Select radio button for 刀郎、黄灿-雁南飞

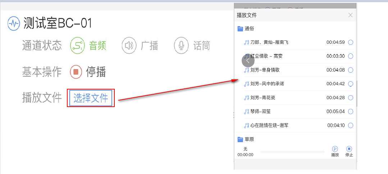coord(351,42)
